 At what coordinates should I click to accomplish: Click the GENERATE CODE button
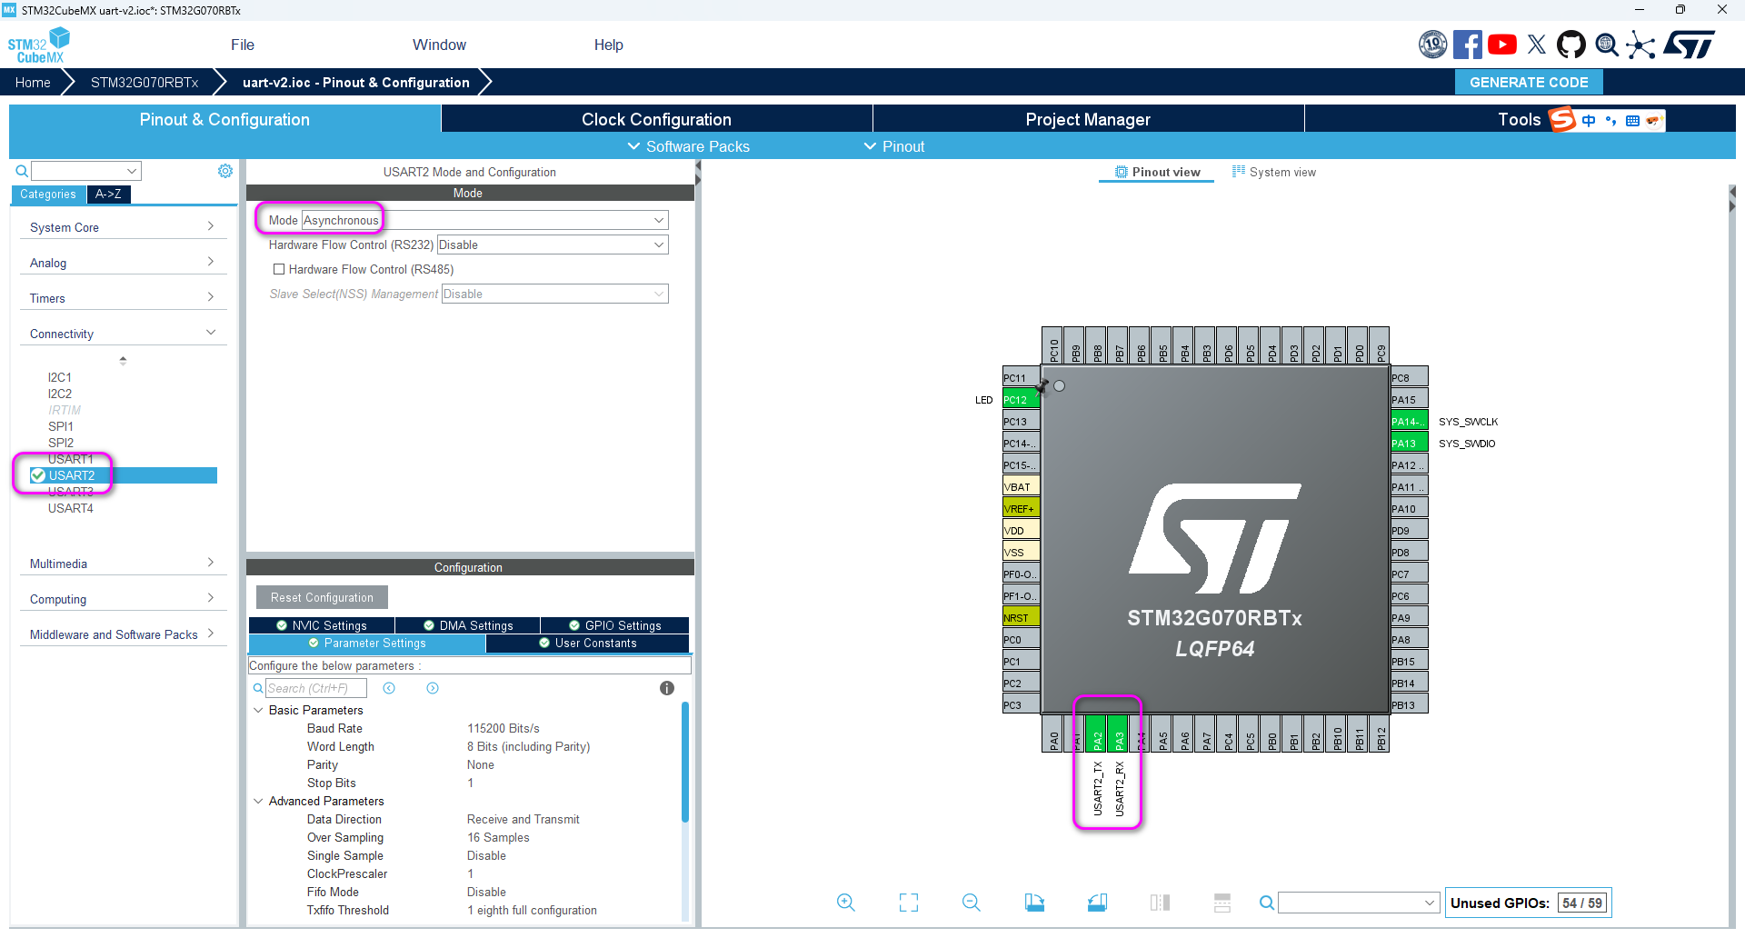[1529, 82]
